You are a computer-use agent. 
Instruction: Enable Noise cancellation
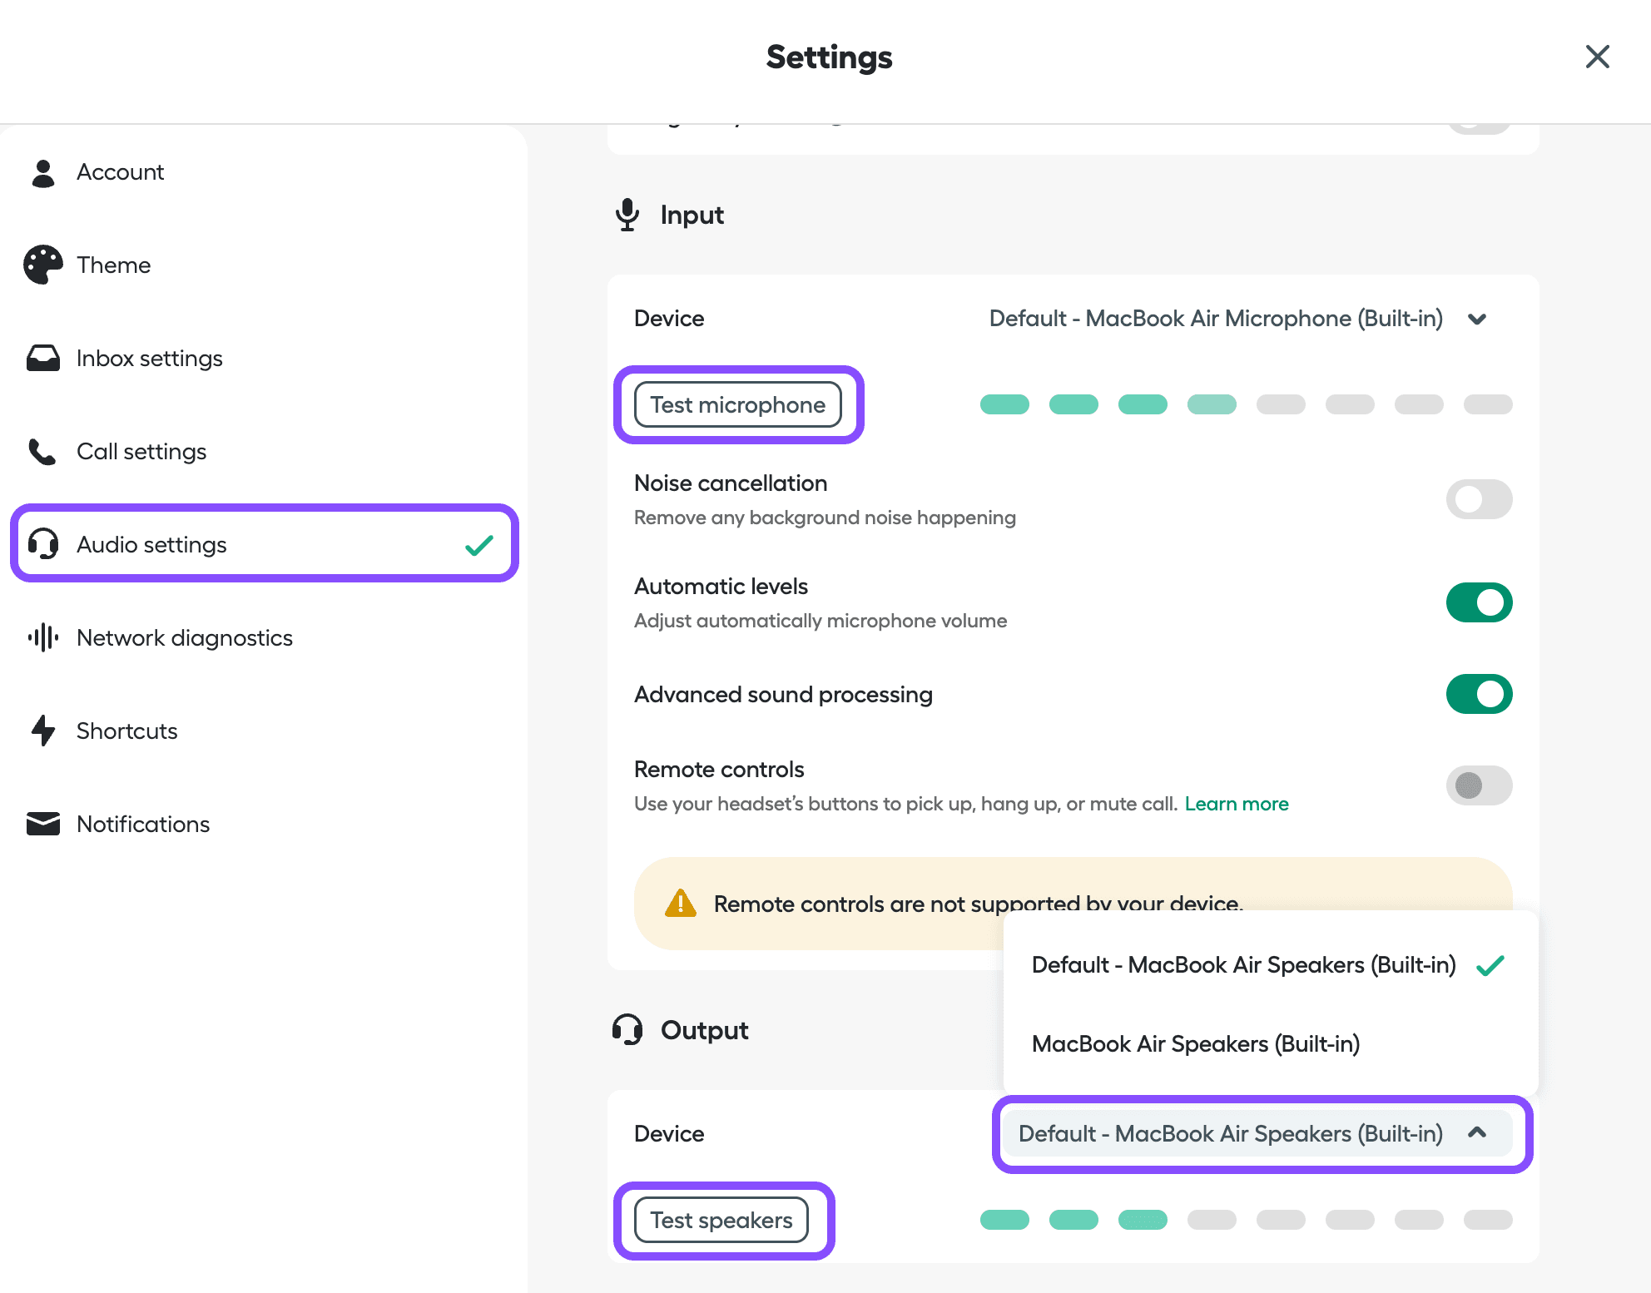[x=1479, y=499]
